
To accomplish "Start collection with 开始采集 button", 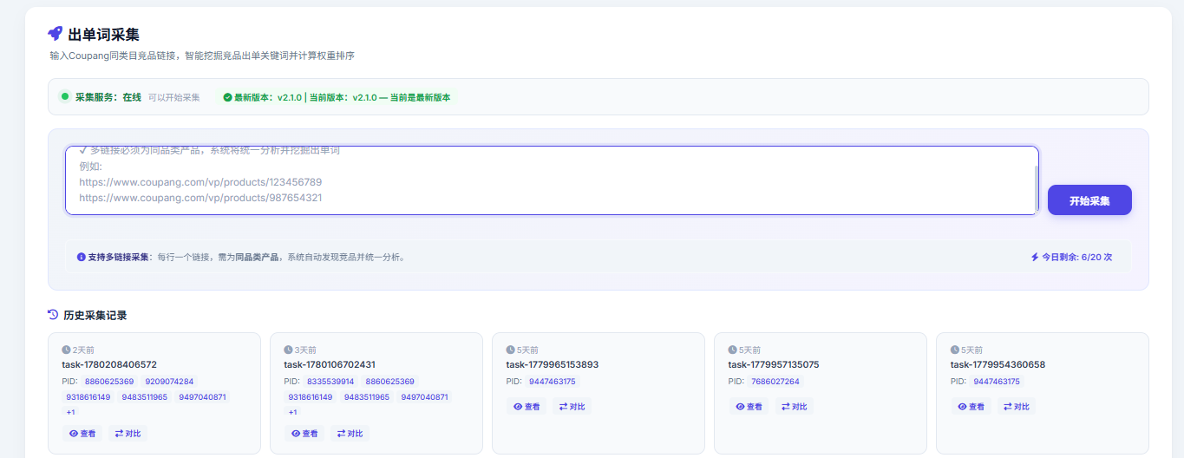I will click(x=1089, y=200).
